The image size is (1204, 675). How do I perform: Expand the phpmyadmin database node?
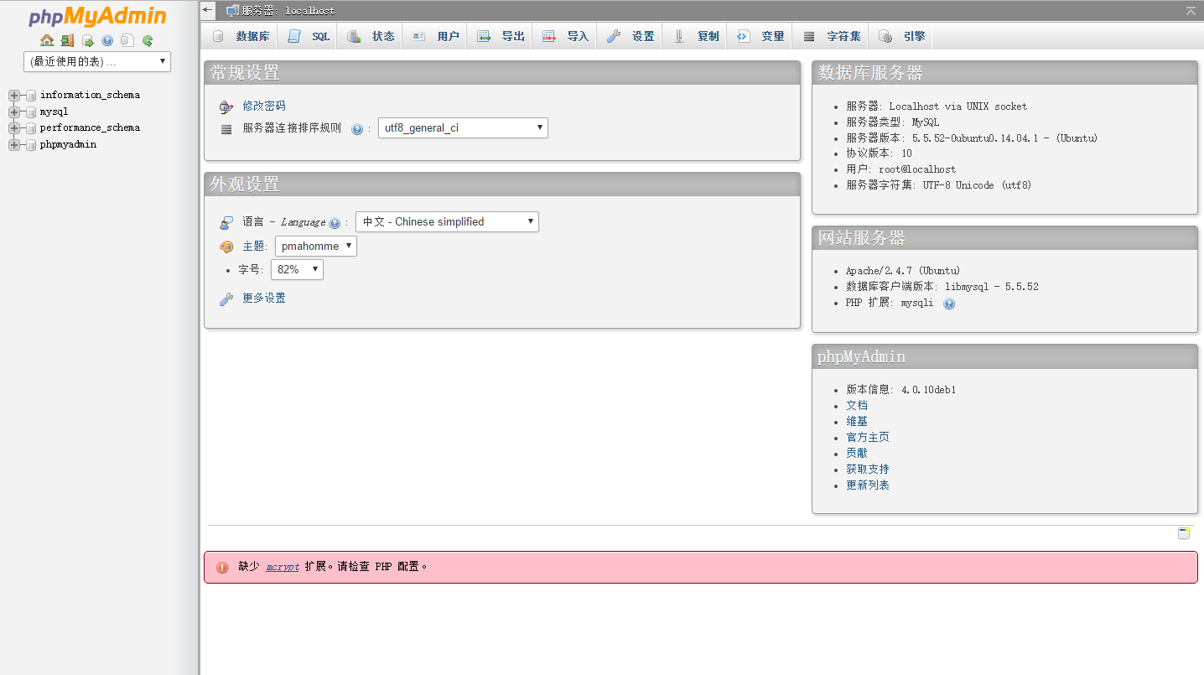tap(13, 145)
